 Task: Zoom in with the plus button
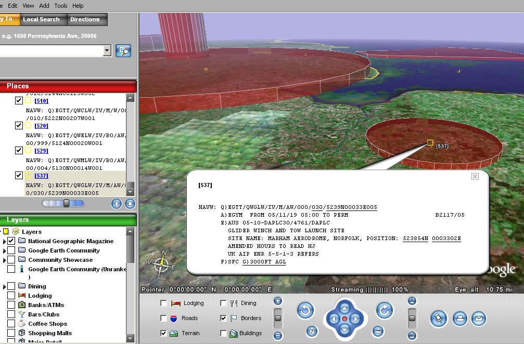click(x=278, y=301)
